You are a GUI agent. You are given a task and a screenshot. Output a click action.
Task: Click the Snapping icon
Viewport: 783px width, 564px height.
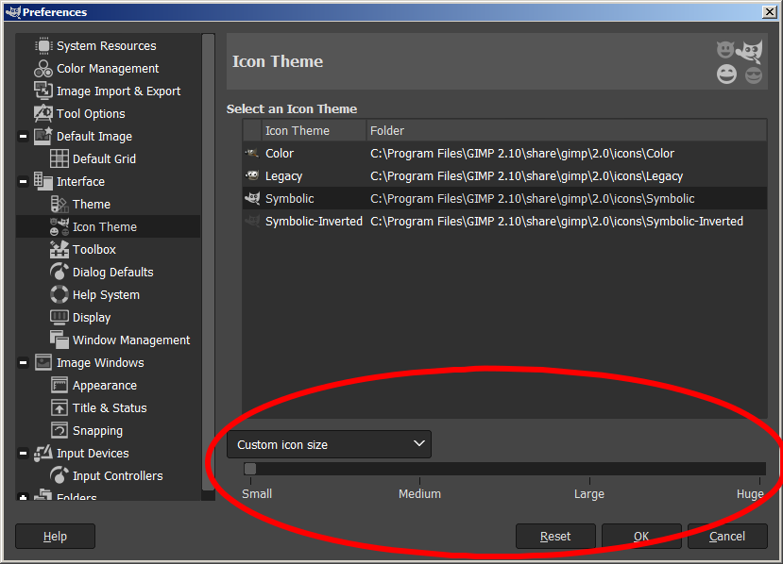[x=59, y=430]
